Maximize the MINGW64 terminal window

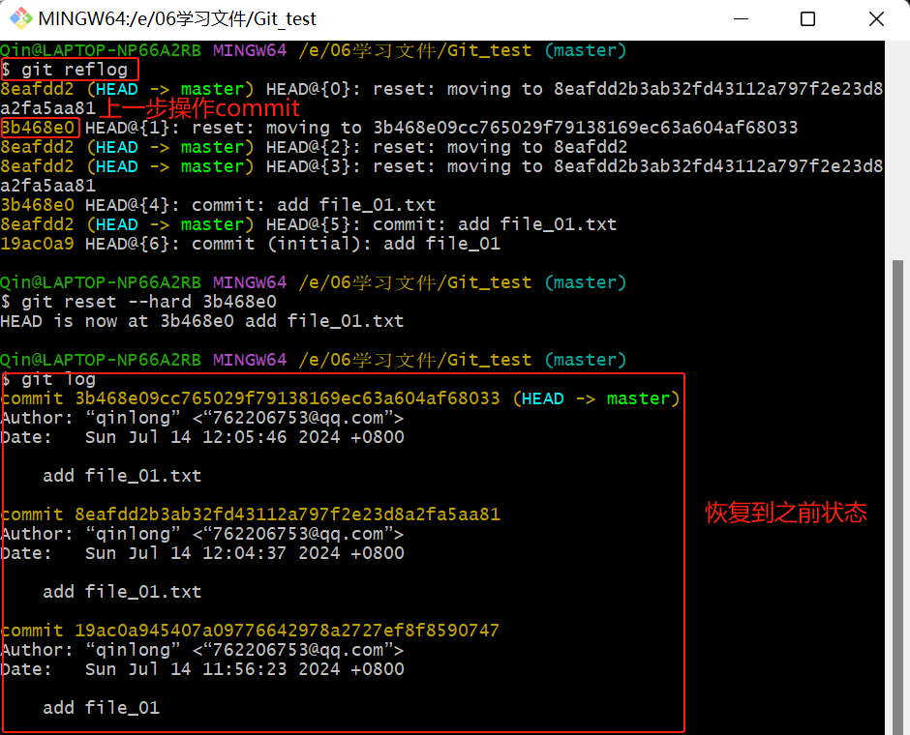pyautogui.click(x=807, y=19)
